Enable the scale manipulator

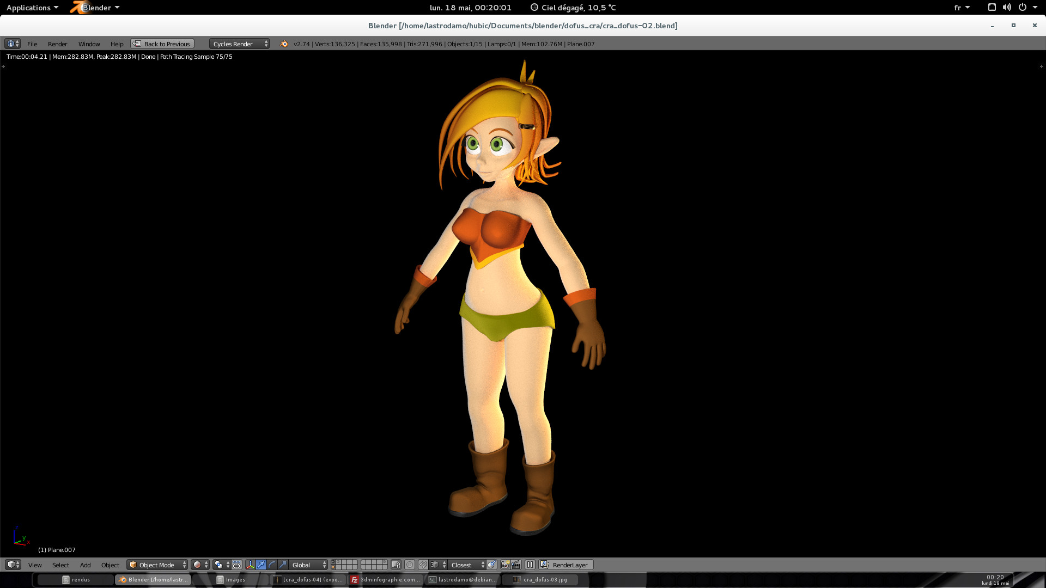(283, 565)
